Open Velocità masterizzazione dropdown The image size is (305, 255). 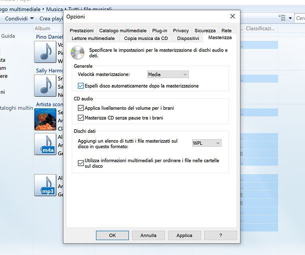click(x=168, y=74)
